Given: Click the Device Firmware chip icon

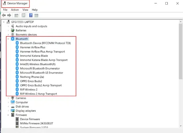Looking at the screenshot, I should (x=17, y=119).
